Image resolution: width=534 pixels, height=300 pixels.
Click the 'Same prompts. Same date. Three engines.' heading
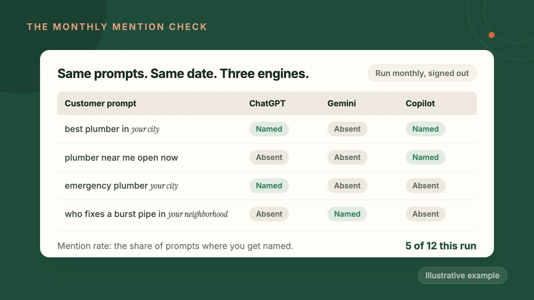183,74
